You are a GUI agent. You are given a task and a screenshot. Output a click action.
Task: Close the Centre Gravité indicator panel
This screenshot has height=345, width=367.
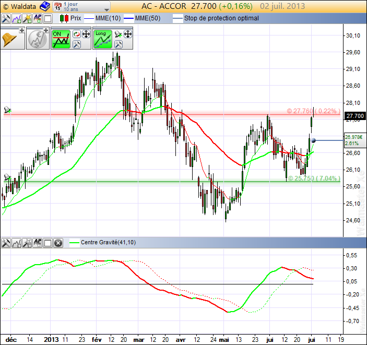(58, 243)
